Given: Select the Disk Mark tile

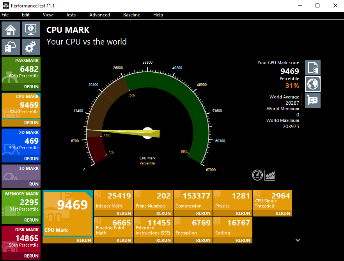Looking at the screenshot, I should (21, 239).
